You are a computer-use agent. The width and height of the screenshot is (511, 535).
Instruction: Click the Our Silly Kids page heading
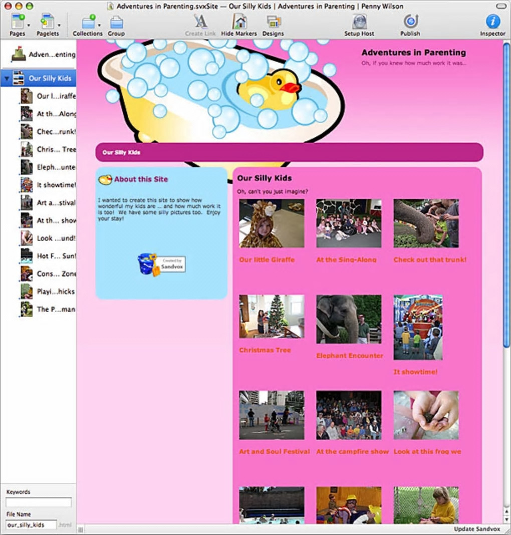point(265,178)
